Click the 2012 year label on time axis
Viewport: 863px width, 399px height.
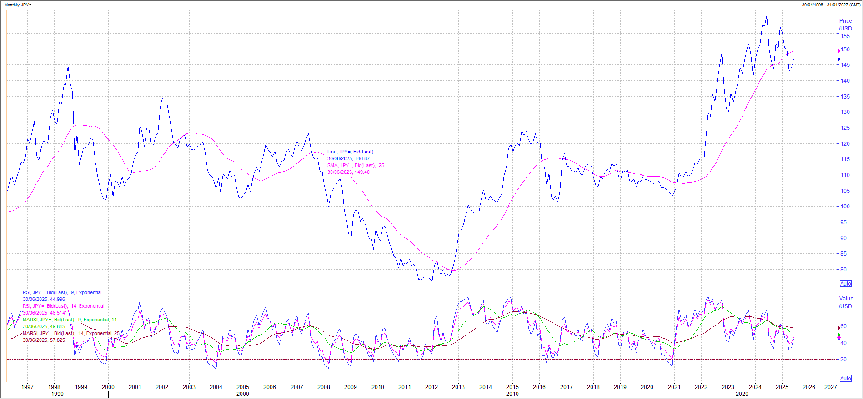coord(431,387)
